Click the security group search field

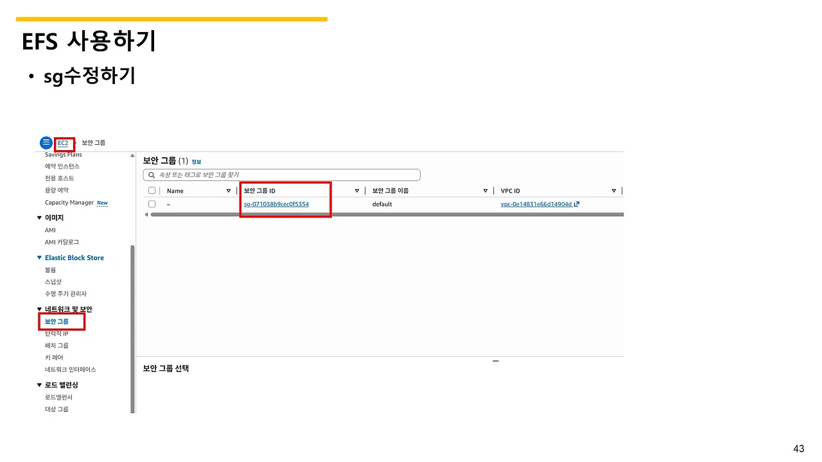coord(281,175)
